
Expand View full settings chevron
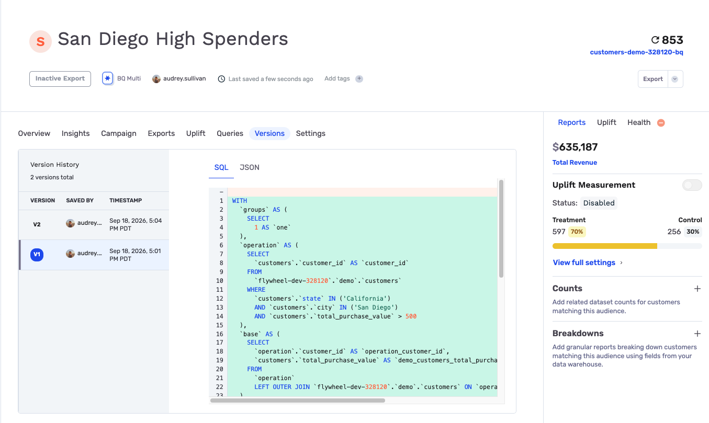pyautogui.click(x=621, y=263)
